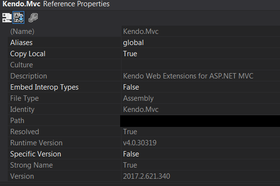Select the Identity property label

[22, 109]
